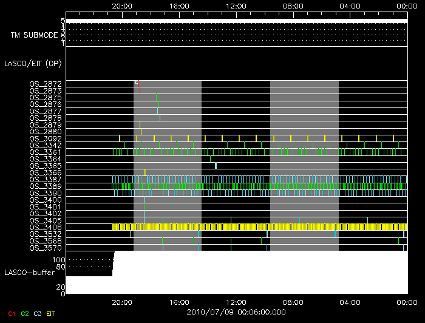Click the OS_3568 row label
The width and height of the screenshot is (425, 323).
pos(46,241)
